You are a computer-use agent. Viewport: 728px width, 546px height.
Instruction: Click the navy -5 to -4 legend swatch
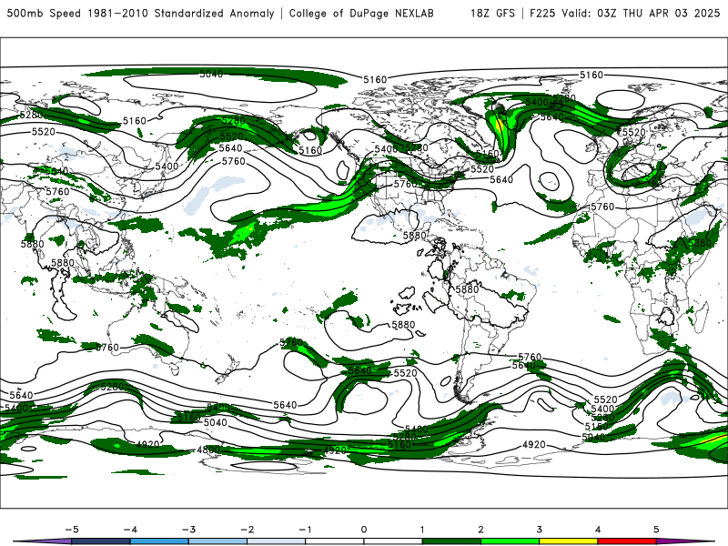101,541
